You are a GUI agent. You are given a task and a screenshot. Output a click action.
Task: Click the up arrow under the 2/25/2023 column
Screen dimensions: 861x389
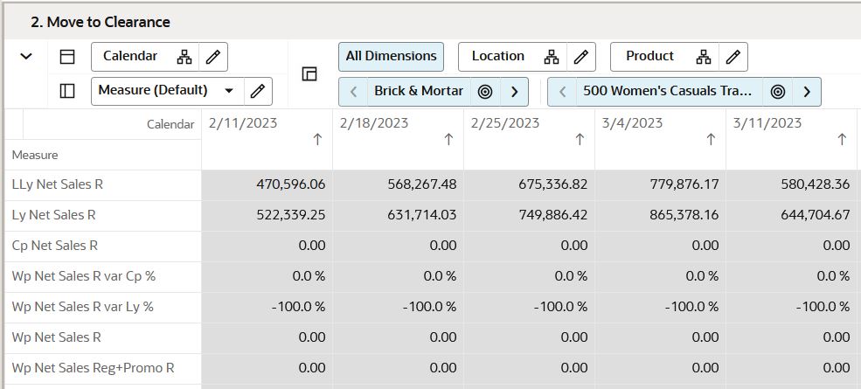coord(580,140)
